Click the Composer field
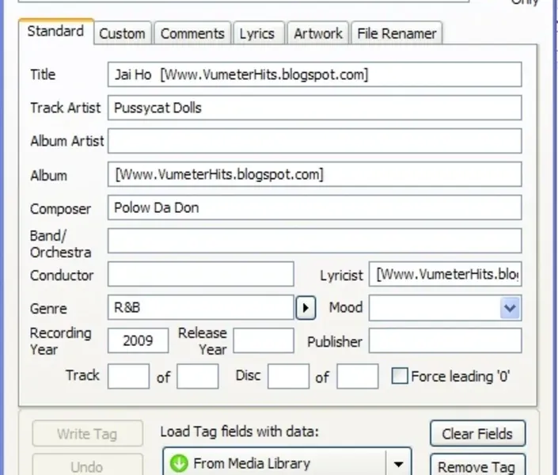The height and width of the screenshot is (475, 558). 314,207
